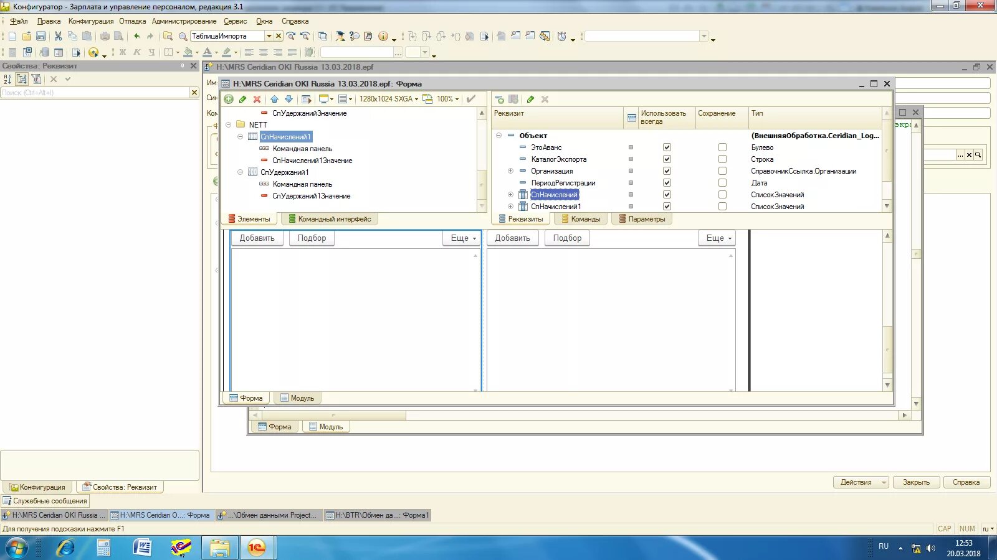Screen dimensions: 997x560
Task: Click the left Добавить button in the form preview
Action: pyautogui.click(x=257, y=238)
